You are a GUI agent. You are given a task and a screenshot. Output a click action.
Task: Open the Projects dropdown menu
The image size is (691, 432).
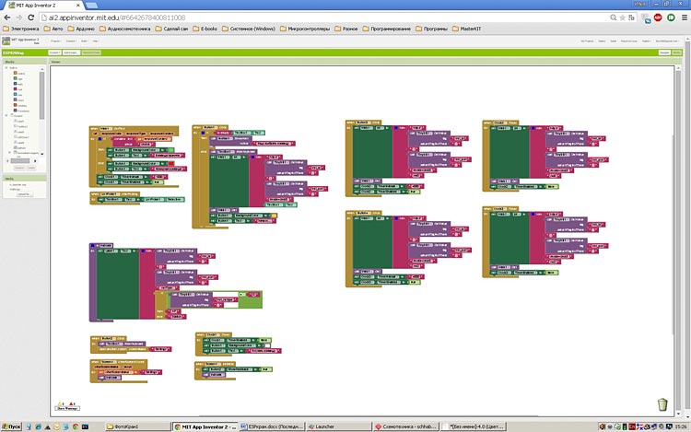point(55,41)
